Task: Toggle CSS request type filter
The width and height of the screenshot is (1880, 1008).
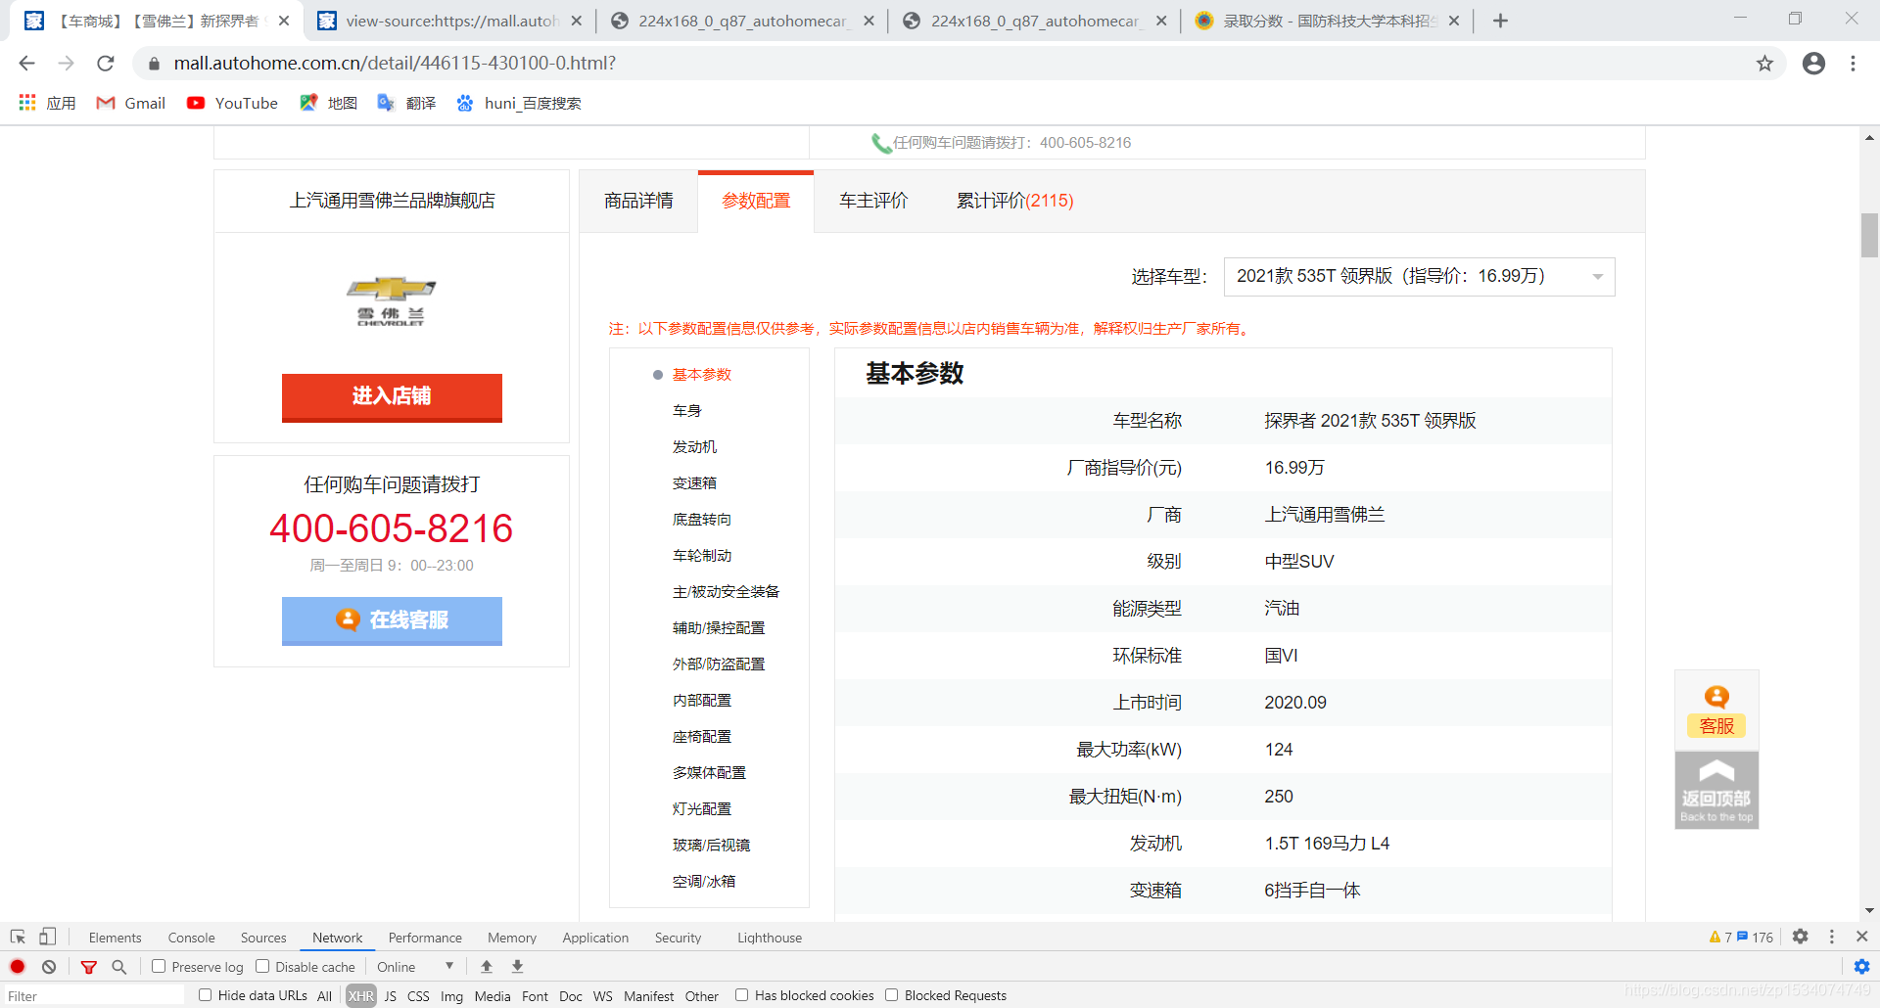Action: 418,996
